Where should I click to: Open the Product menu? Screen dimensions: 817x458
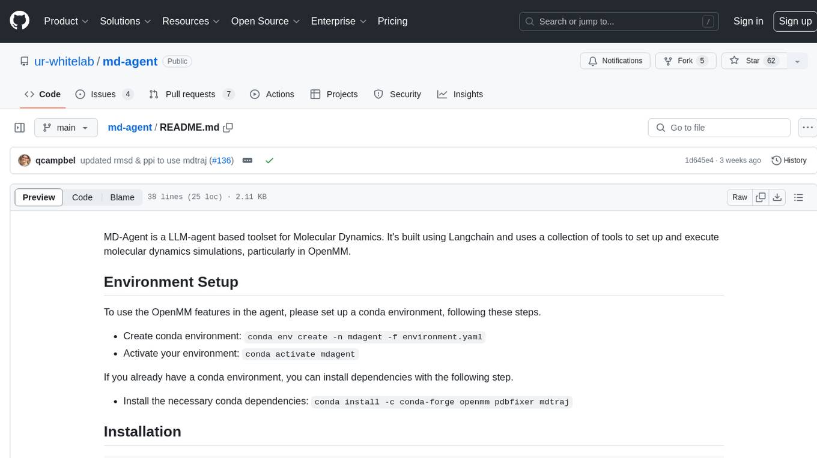66,21
